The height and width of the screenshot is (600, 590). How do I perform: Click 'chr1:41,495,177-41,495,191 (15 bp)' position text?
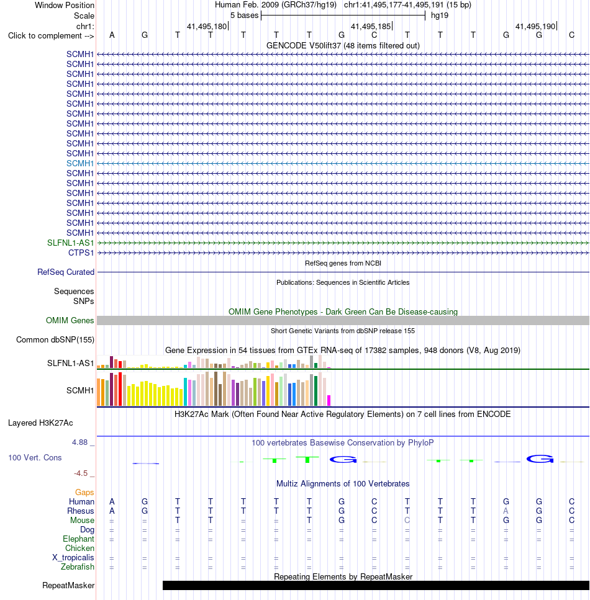(x=407, y=5)
